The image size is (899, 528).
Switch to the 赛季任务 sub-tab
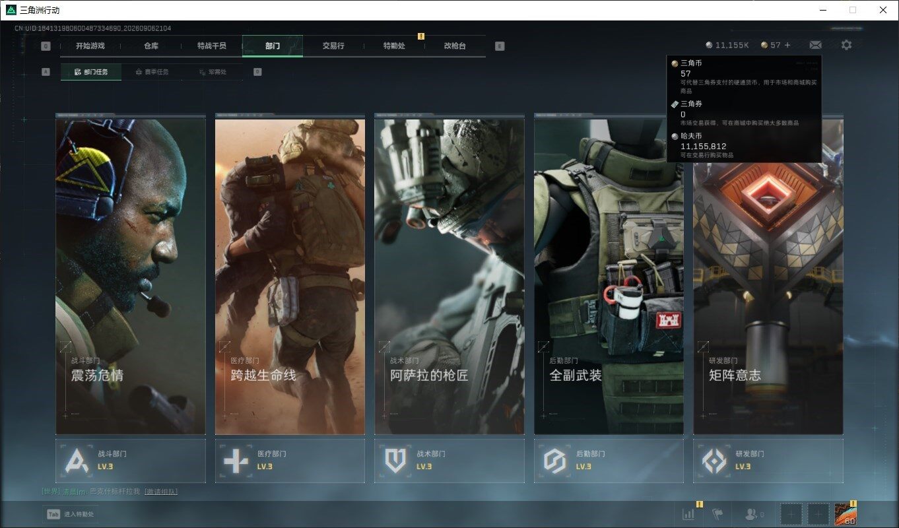(152, 72)
